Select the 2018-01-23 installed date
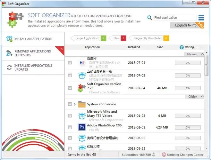Image resolution: width=211 pixels, height=160 pixels. (137, 116)
